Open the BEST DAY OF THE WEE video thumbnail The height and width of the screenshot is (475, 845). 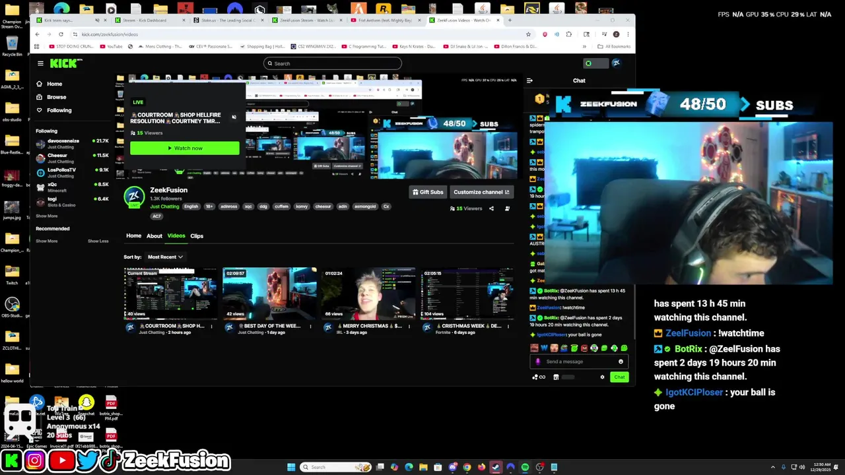[x=269, y=294]
